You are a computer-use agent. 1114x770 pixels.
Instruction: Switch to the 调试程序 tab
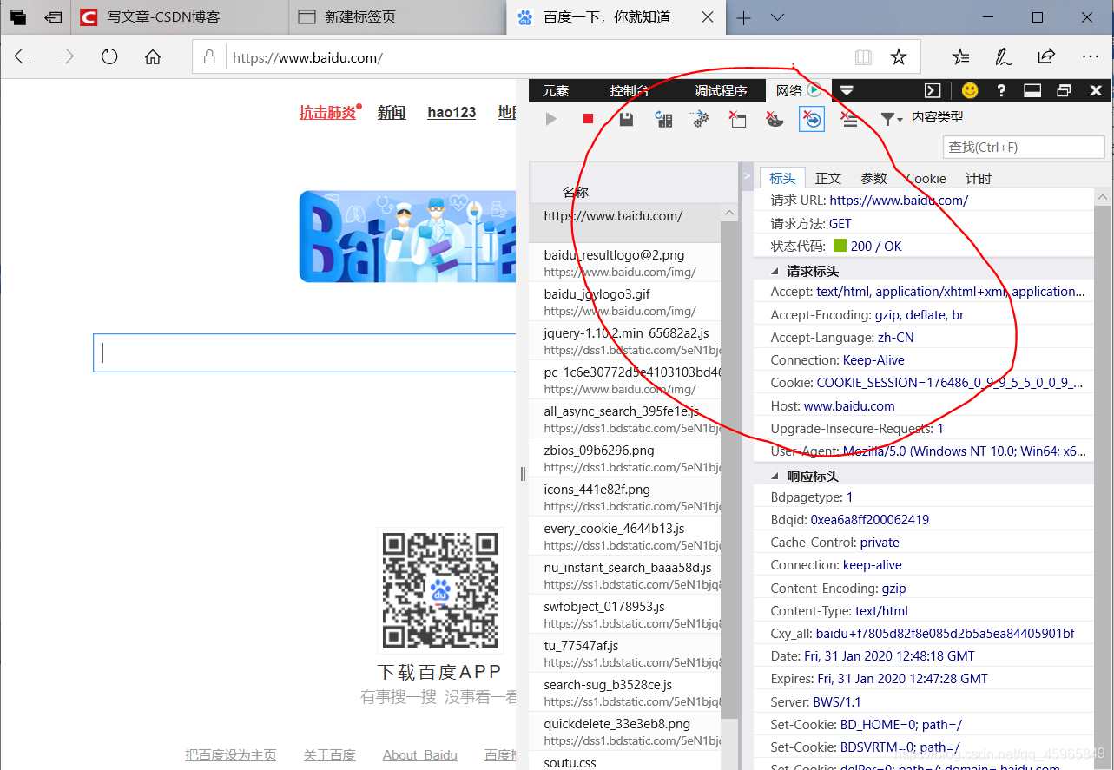(721, 90)
